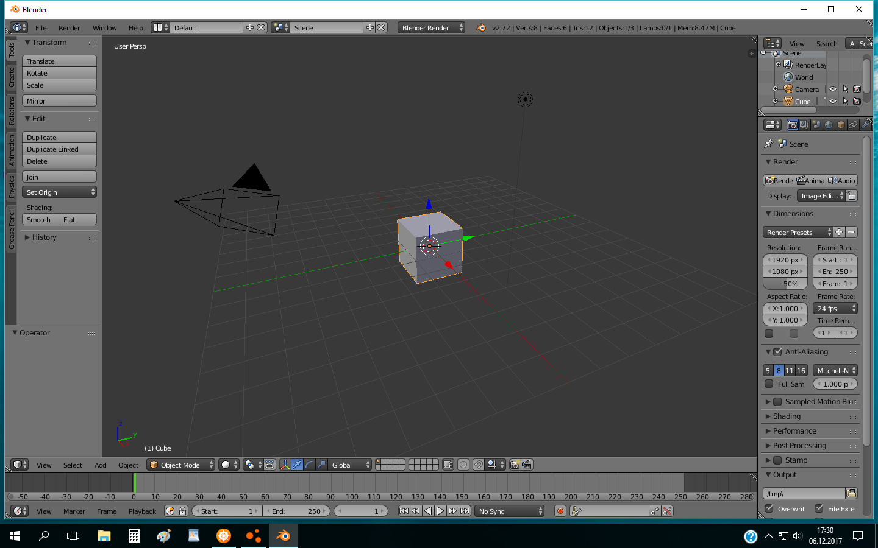Select the translate manipulator arrow icon
878x548 pixels.
coord(297,465)
